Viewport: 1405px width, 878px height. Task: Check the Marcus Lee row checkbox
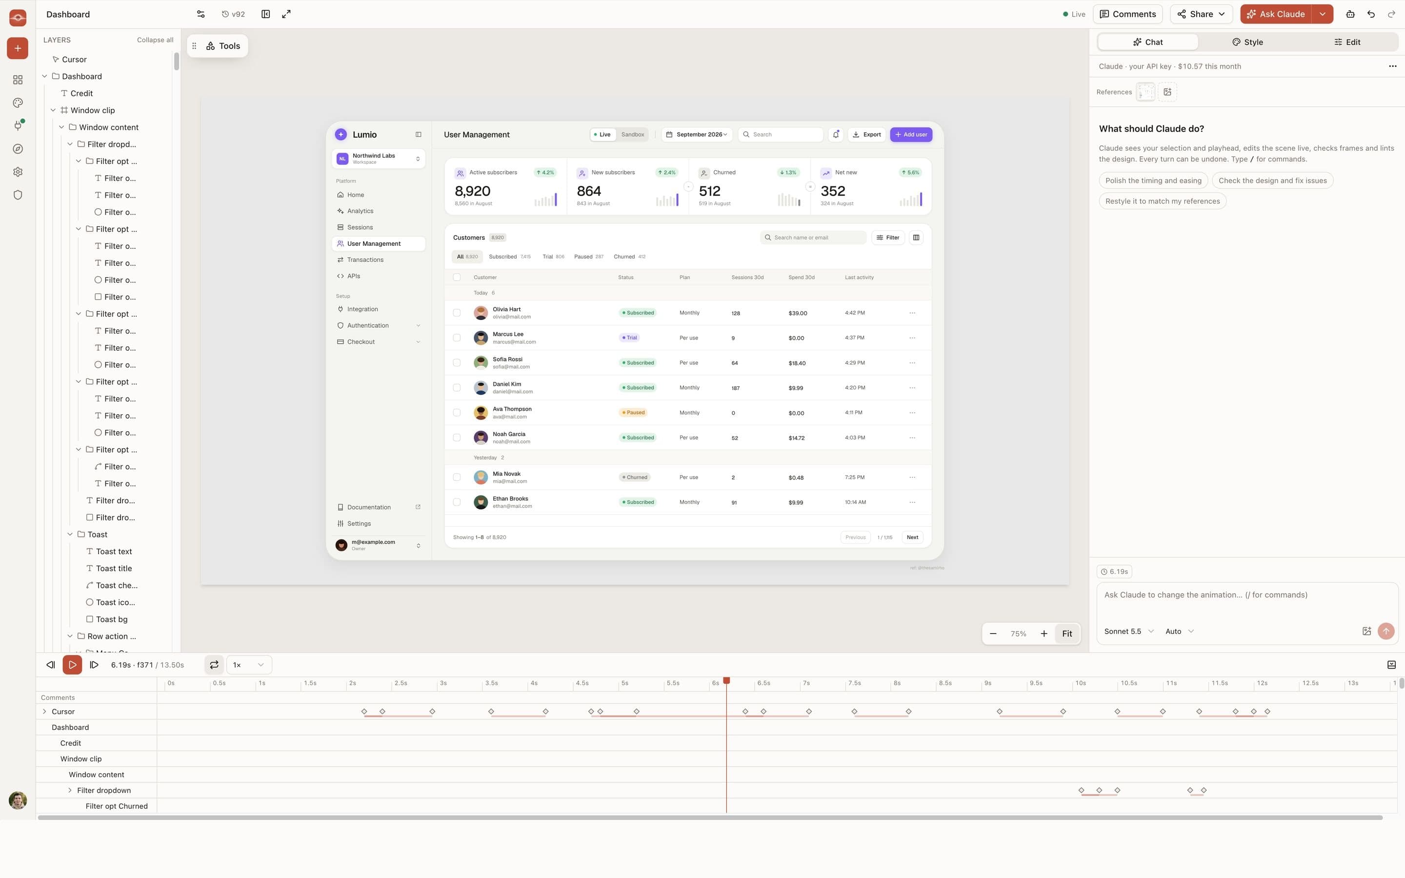pyautogui.click(x=456, y=338)
